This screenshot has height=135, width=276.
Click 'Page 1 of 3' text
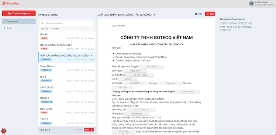(45, 130)
